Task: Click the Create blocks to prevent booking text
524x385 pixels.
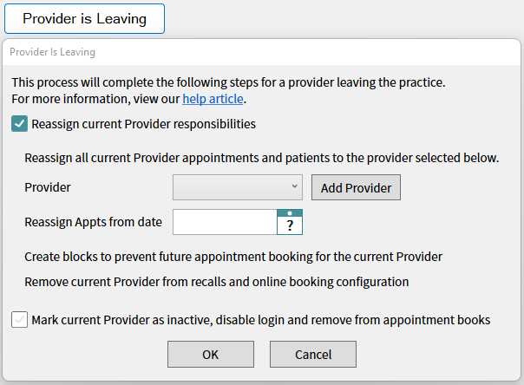Action: 233,257
